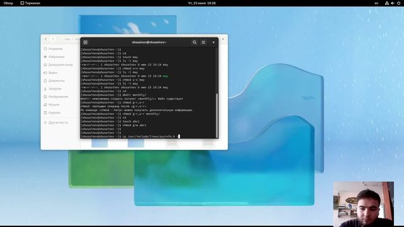
Task: Go back in the Files window
Action: click(46, 39)
